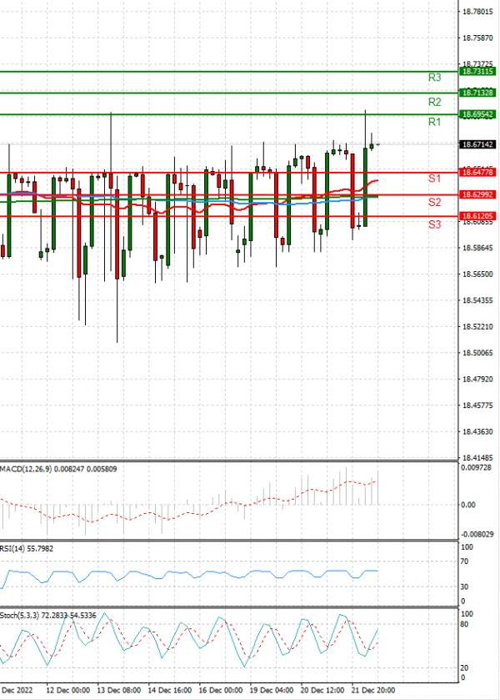Click the R2 resistance label

click(x=434, y=102)
